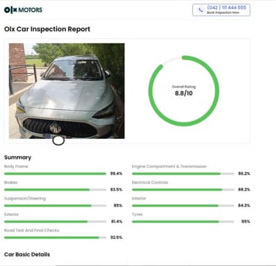The width and height of the screenshot is (276, 266).
Task: Call the (042) 111 444 555 button
Action: click(221, 10)
